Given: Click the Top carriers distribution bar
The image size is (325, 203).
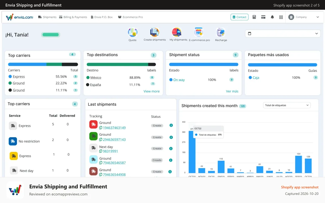Looking at the screenshot, I should [43, 64].
